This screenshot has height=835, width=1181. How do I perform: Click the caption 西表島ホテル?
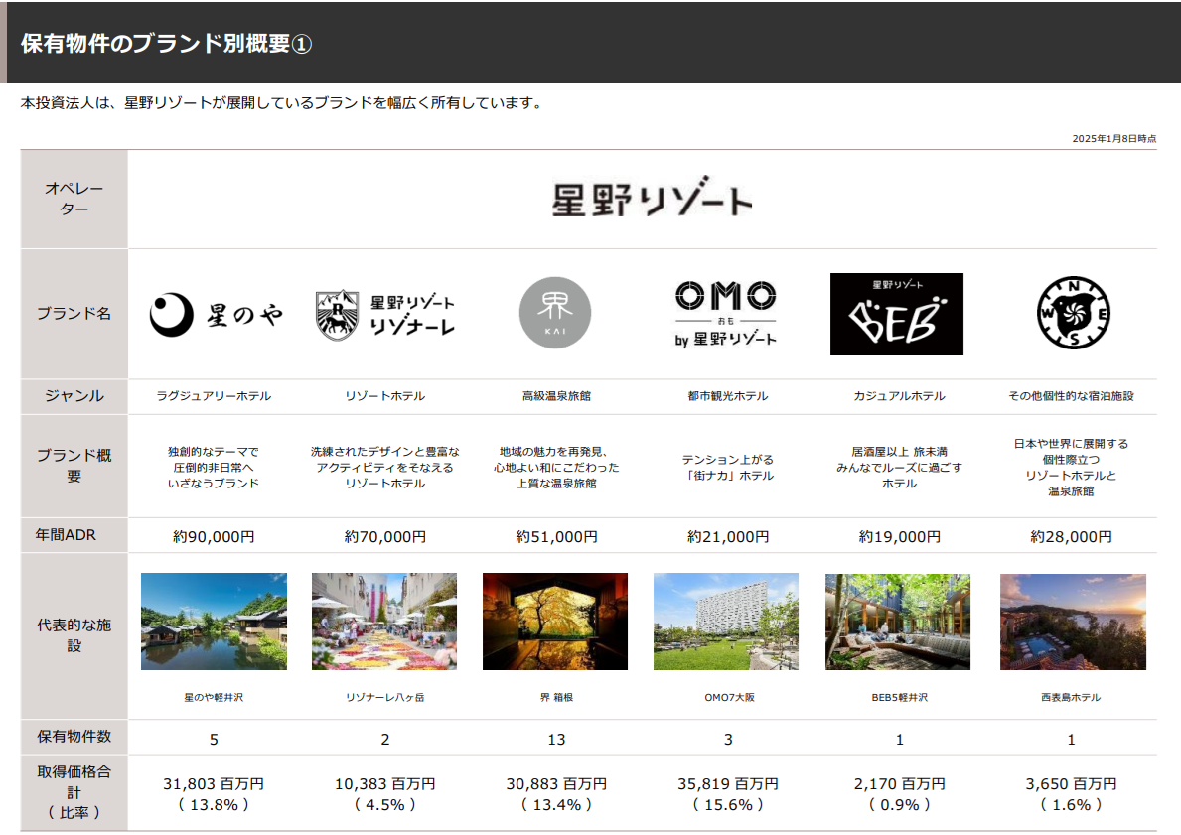(1071, 698)
